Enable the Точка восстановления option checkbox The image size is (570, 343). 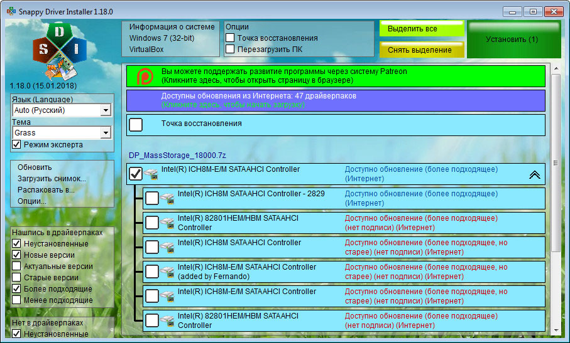tap(230, 38)
